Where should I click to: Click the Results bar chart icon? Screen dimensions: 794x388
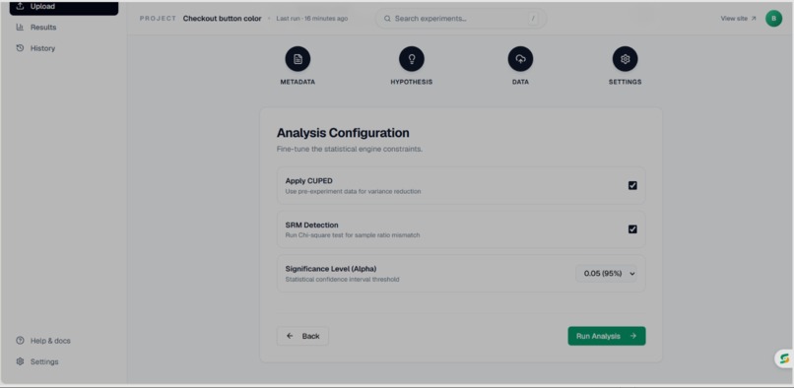(x=20, y=28)
